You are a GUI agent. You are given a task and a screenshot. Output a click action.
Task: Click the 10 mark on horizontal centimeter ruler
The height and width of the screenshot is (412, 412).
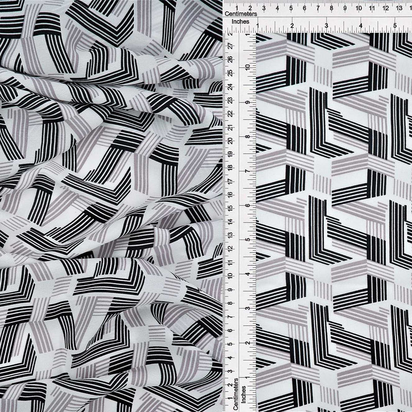click(x=358, y=8)
